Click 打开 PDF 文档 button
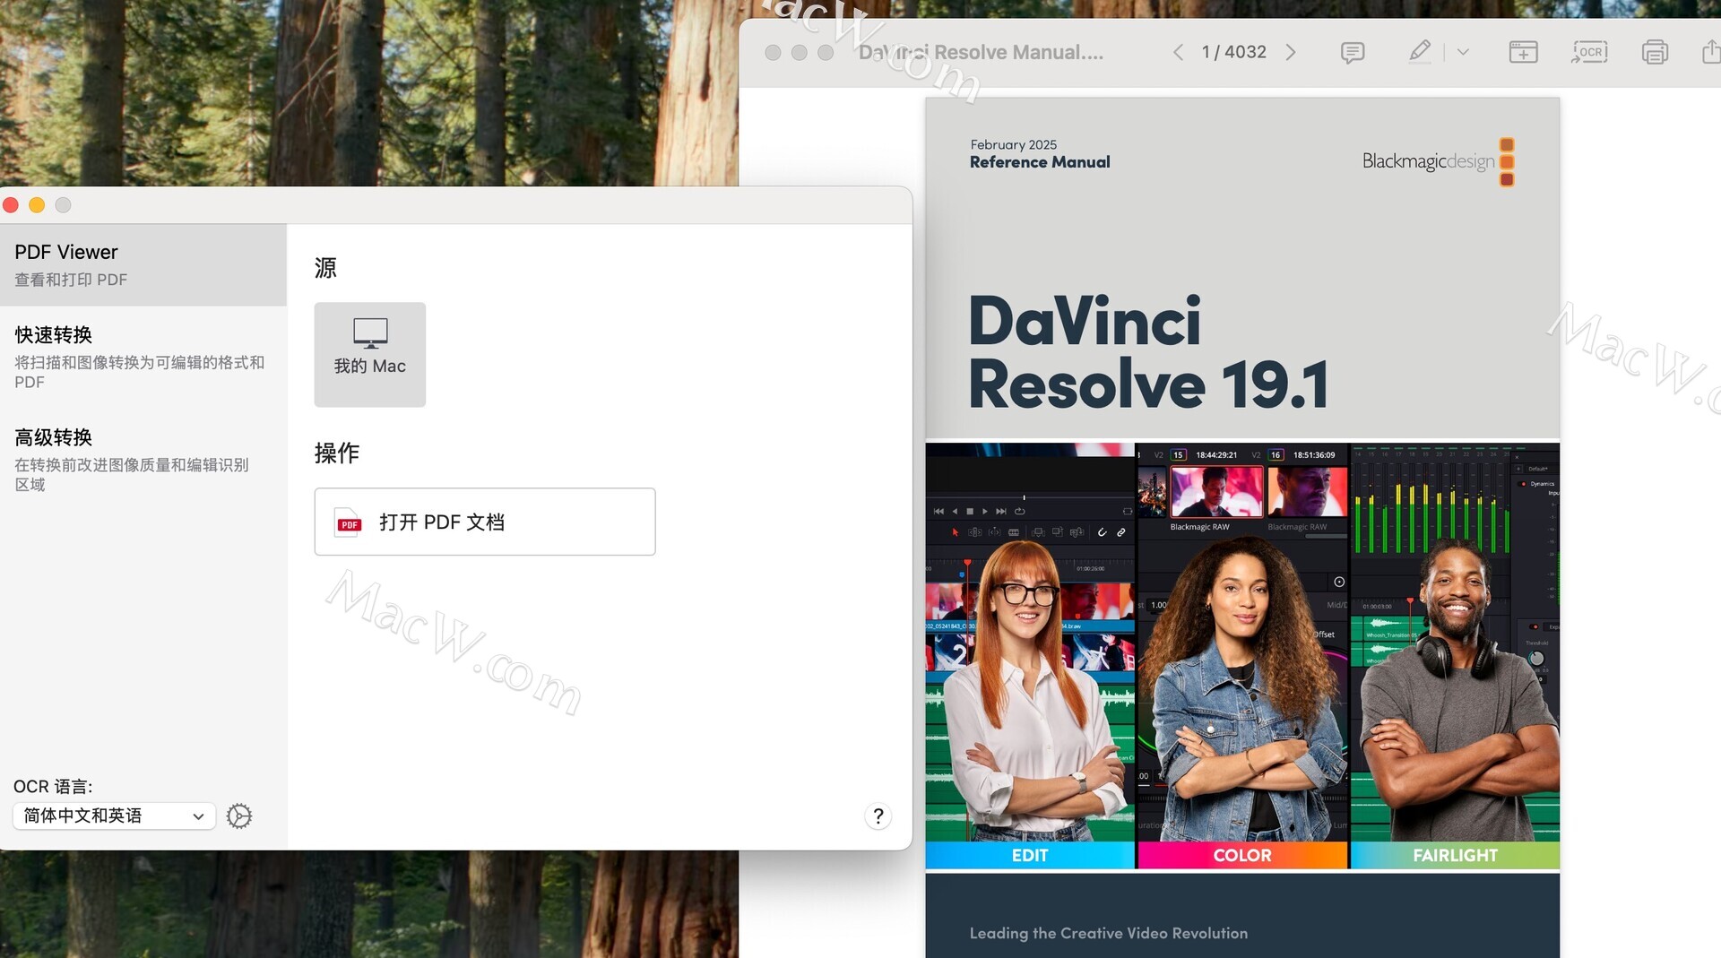This screenshot has height=958, width=1721. coord(484,522)
